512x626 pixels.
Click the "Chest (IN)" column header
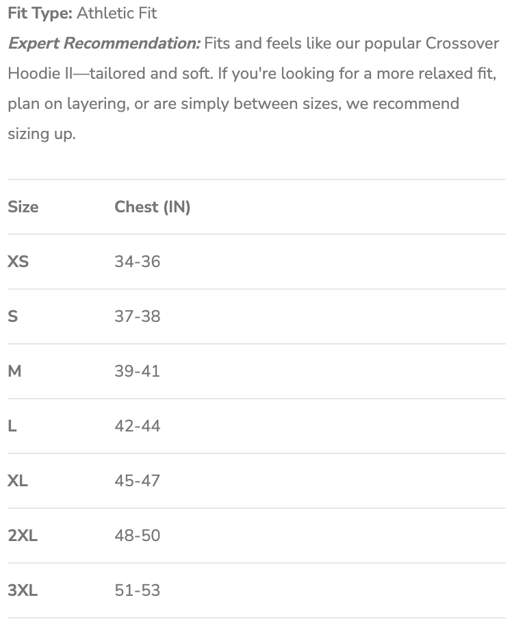(x=153, y=207)
